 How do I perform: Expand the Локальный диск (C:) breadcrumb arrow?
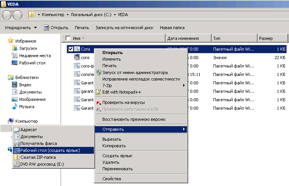114,15
